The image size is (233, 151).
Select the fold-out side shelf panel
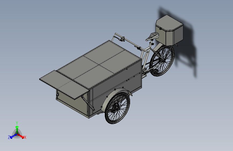(64, 85)
